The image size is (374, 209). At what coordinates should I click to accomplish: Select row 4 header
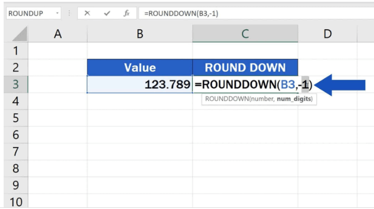point(16,101)
